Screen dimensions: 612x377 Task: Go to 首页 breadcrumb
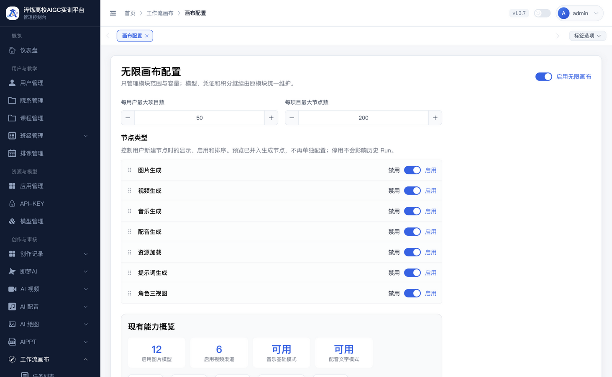(130, 13)
